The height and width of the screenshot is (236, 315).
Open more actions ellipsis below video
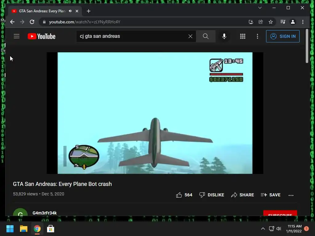tap(291, 195)
